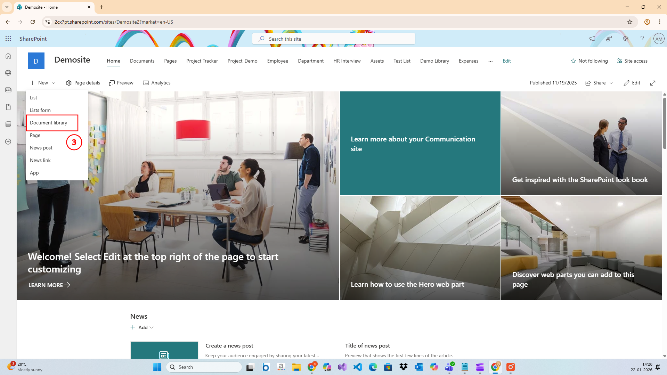Open Windows Start menu
Viewport: 667px width, 375px height.
click(x=157, y=367)
